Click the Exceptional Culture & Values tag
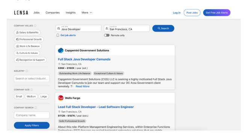 109,73
